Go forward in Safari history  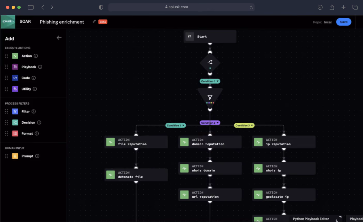pyautogui.click(x=52, y=7)
